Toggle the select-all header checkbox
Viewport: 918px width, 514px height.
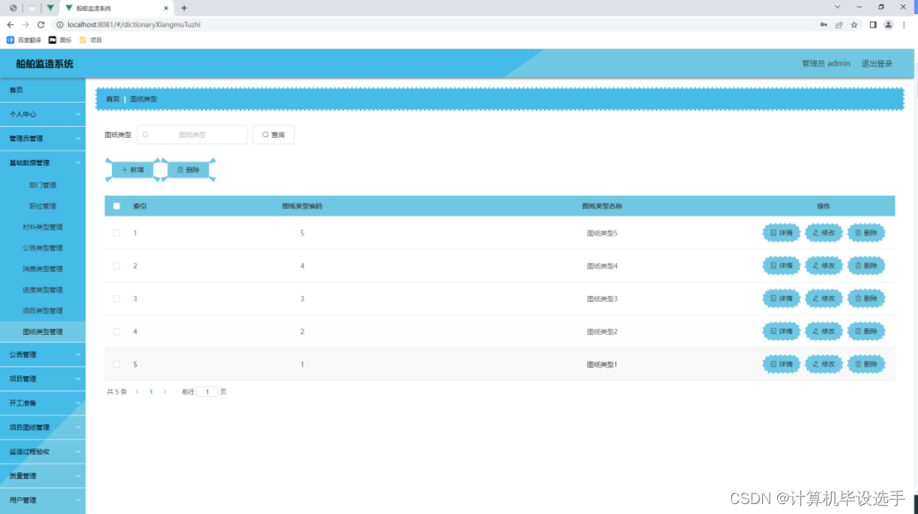116,206
